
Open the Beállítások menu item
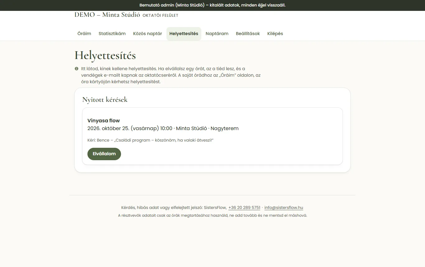pyautogui.click(x=248, y=34)
